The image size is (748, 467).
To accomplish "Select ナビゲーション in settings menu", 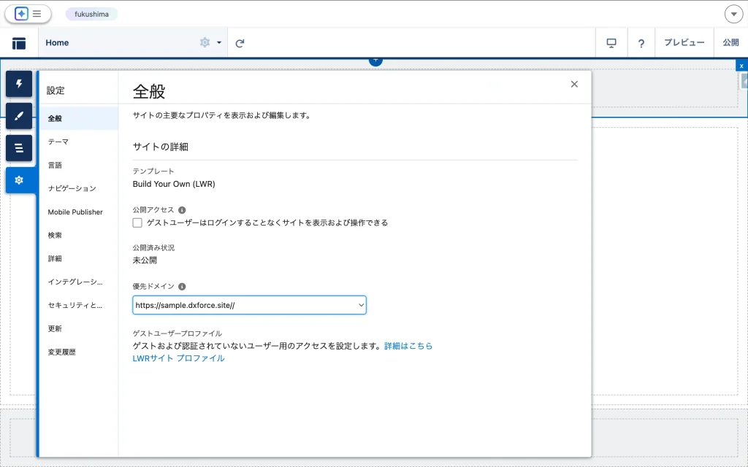I will tap(72, 188).
